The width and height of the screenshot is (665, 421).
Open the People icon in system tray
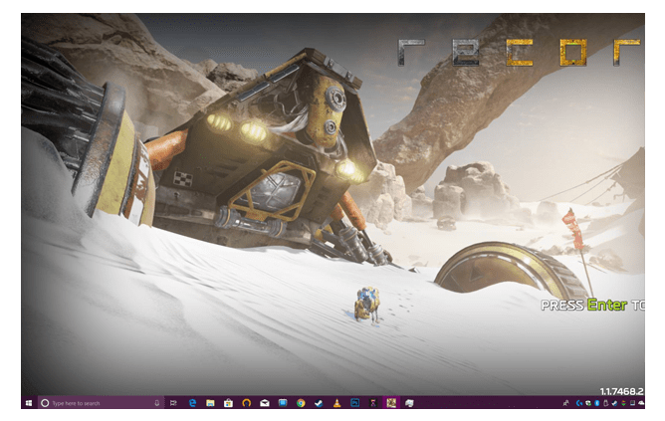(565, 403)
